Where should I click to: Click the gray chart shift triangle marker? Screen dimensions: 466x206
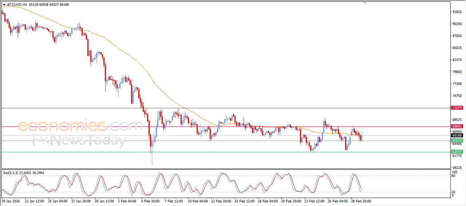pos(365,3)
